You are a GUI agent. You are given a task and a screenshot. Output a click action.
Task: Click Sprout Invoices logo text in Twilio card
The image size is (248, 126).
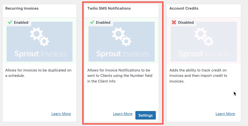click(x=123, y=54)
